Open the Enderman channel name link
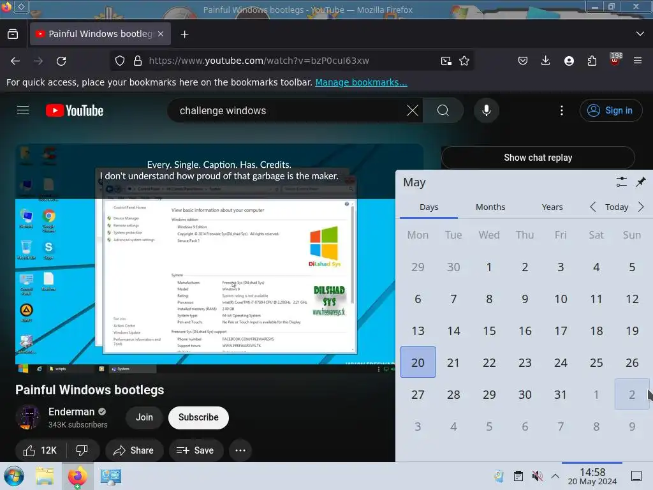 pos(71,412)
